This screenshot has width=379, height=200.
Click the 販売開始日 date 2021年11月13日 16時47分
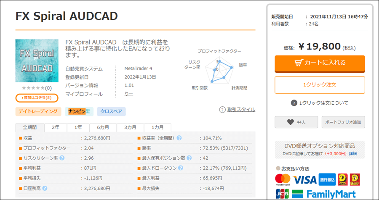[x=339, y=17]
